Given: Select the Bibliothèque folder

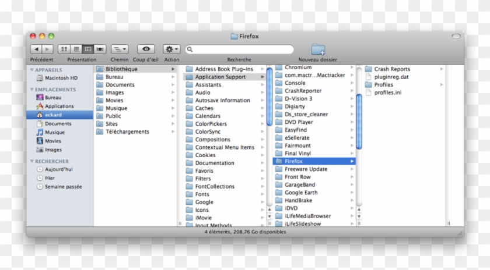Looking at the screenshot, I should (135, 69).
